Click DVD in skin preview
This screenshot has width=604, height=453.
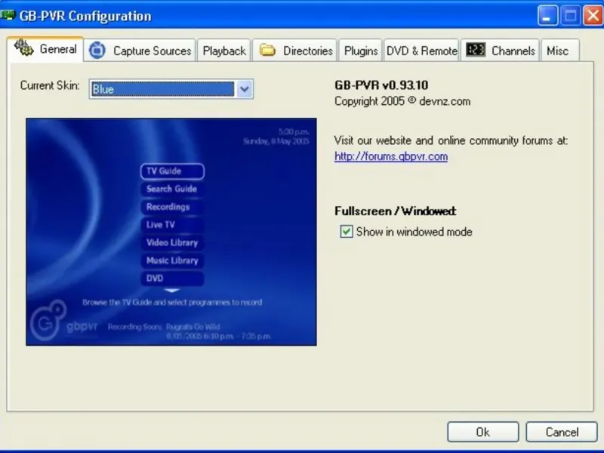[x=172, y=278]
